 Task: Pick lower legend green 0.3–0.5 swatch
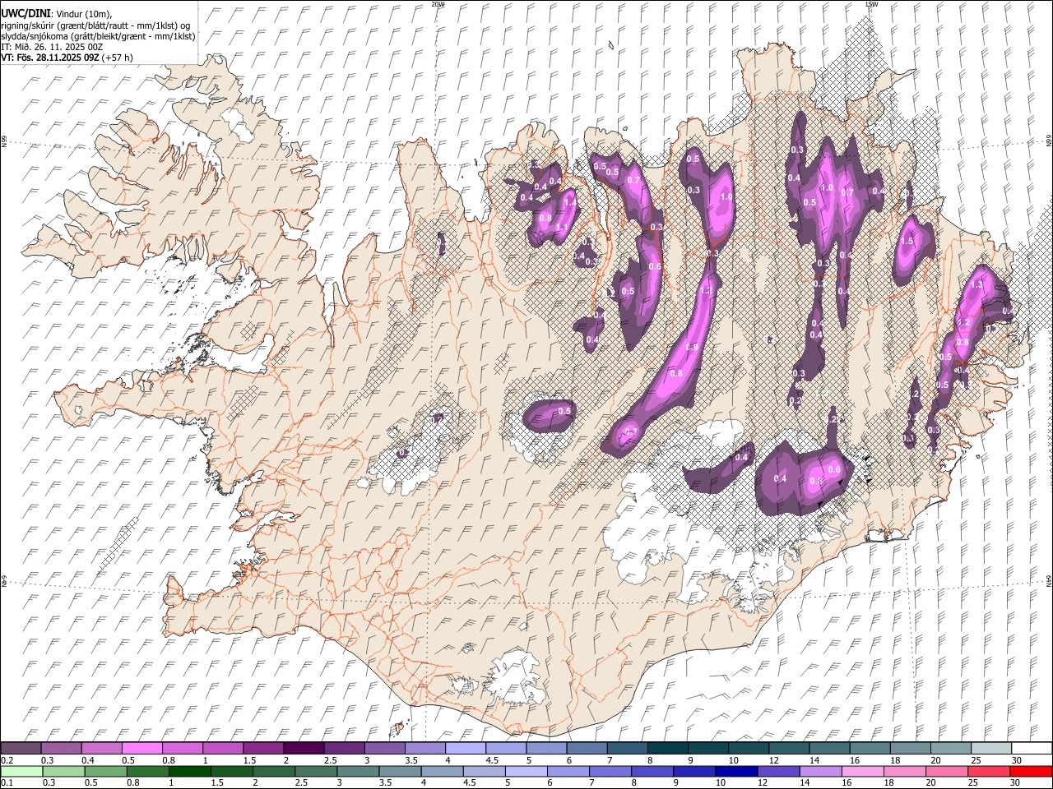(x=63, y=771)
